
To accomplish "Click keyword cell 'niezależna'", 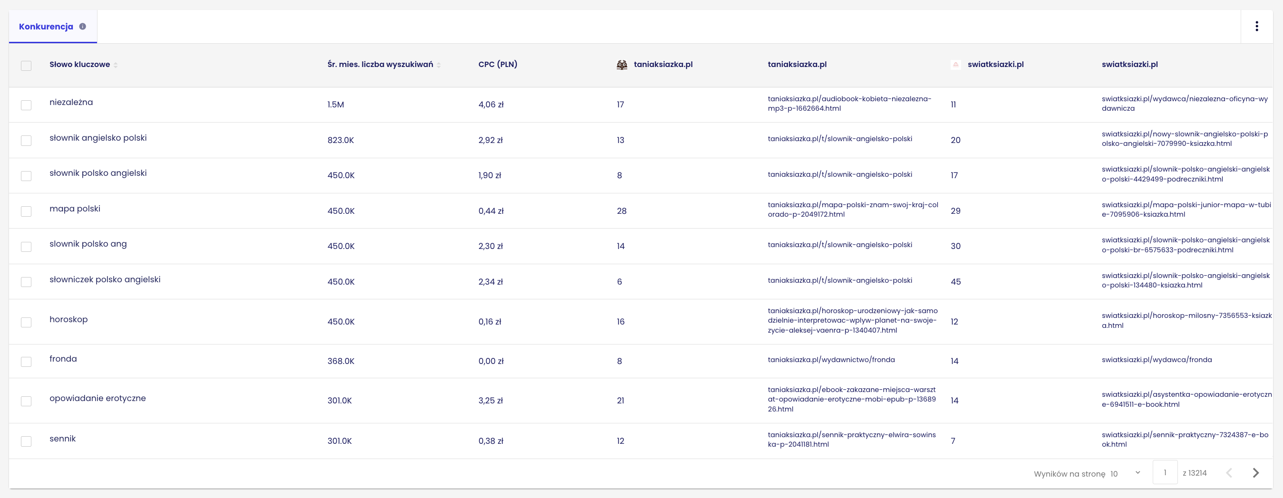I will click(x=71, y=103).
